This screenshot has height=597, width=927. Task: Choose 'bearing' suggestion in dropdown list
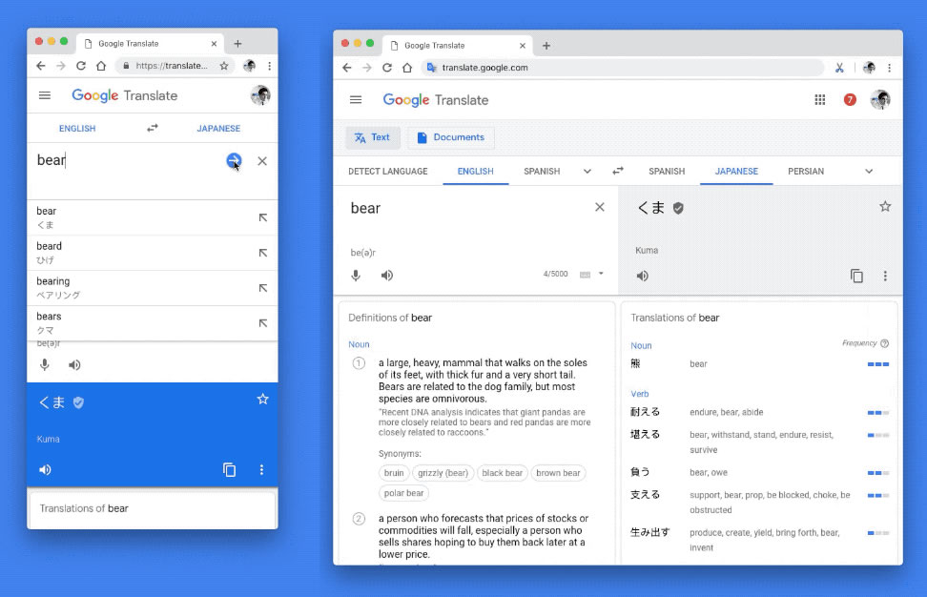(153, 288)
